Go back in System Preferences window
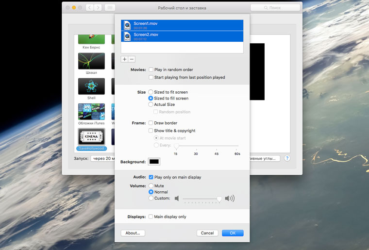Image resolution: width=369 pixels, height=250 pixels. [x=89, y=8]
